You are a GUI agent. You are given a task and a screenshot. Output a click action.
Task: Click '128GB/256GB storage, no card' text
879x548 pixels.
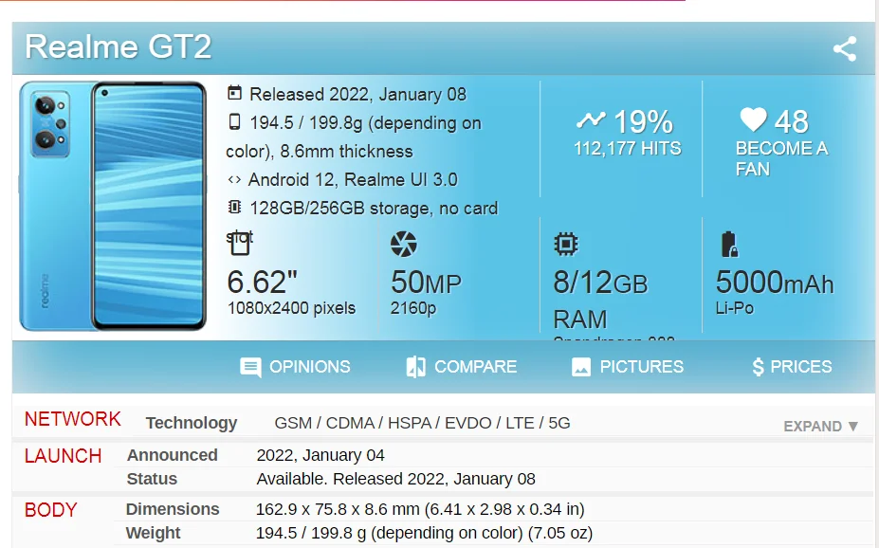point(374,209)
